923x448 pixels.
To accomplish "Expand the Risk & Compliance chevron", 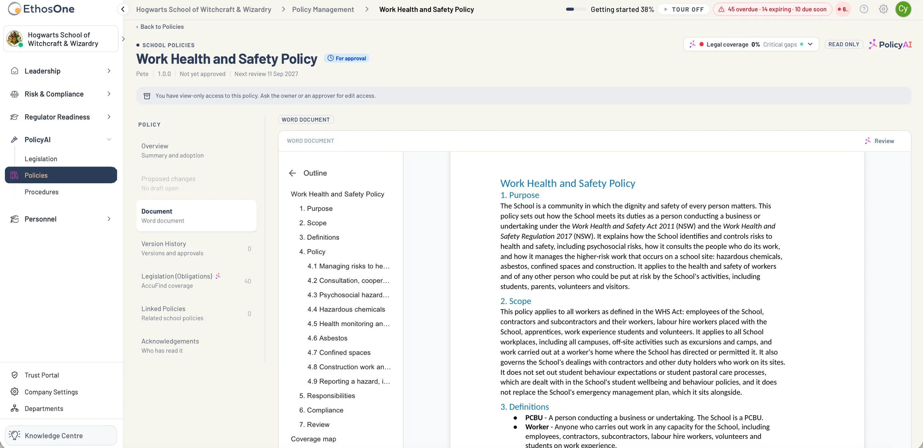I will (x=109, y=94).
